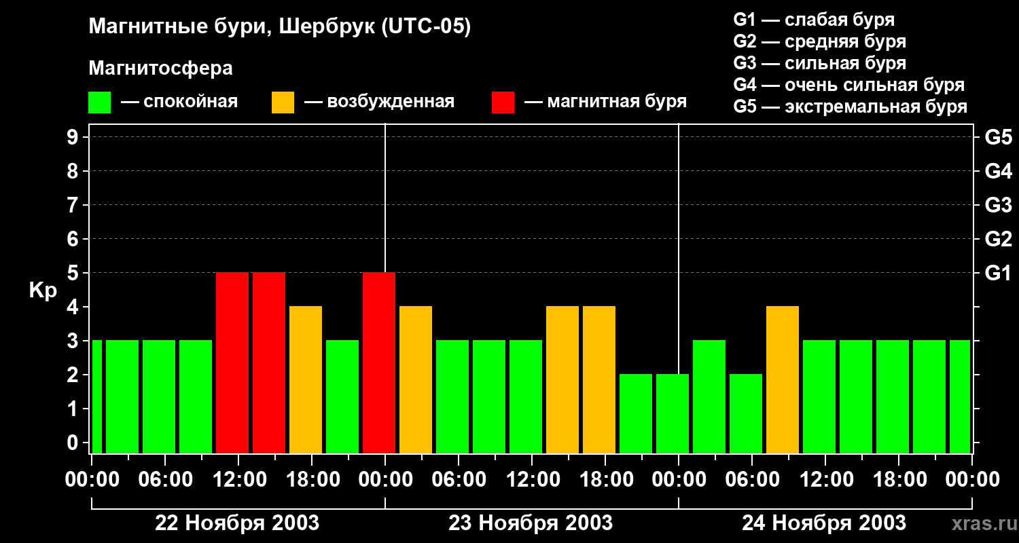Click the «22 Ноября 2003» date label
1019x543 pixels.
click(x=237, y=523)
